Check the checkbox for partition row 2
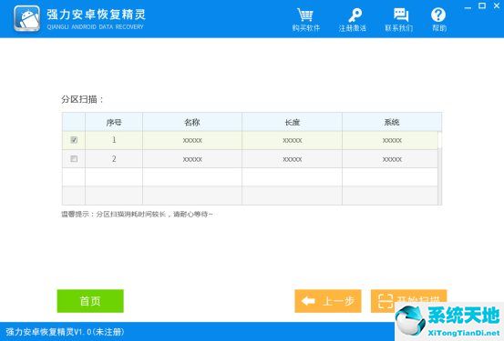The image size is (504, 341). pos(74,159)
